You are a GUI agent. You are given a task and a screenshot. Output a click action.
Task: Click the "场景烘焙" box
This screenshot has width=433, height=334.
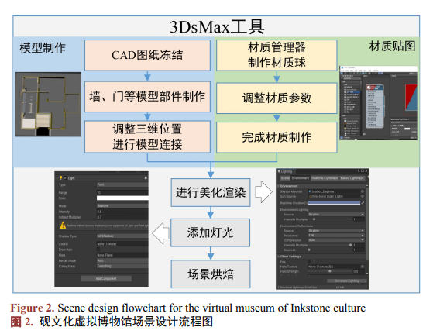click(211, 274)
